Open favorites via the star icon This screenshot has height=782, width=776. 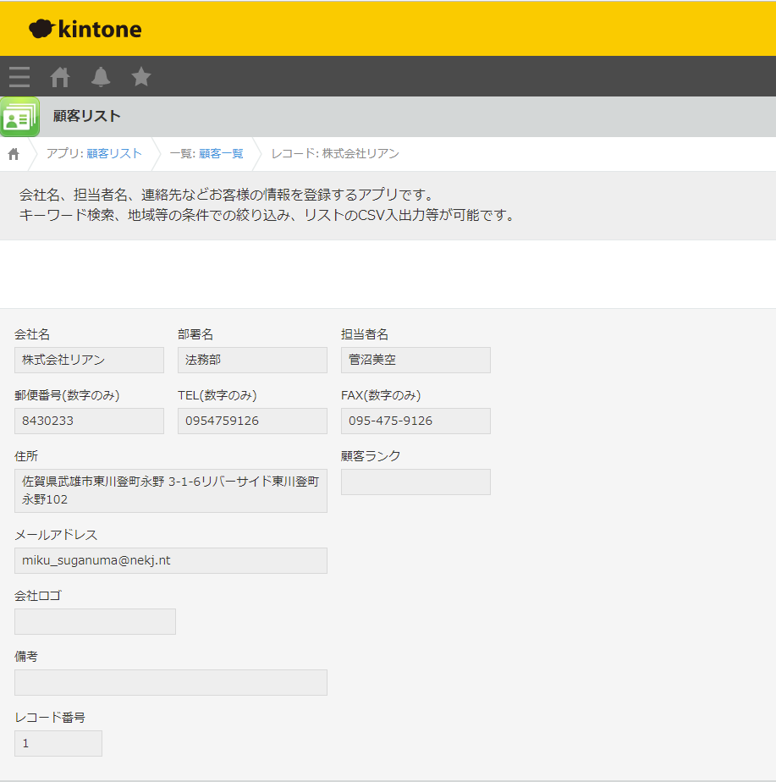[140, 76]
